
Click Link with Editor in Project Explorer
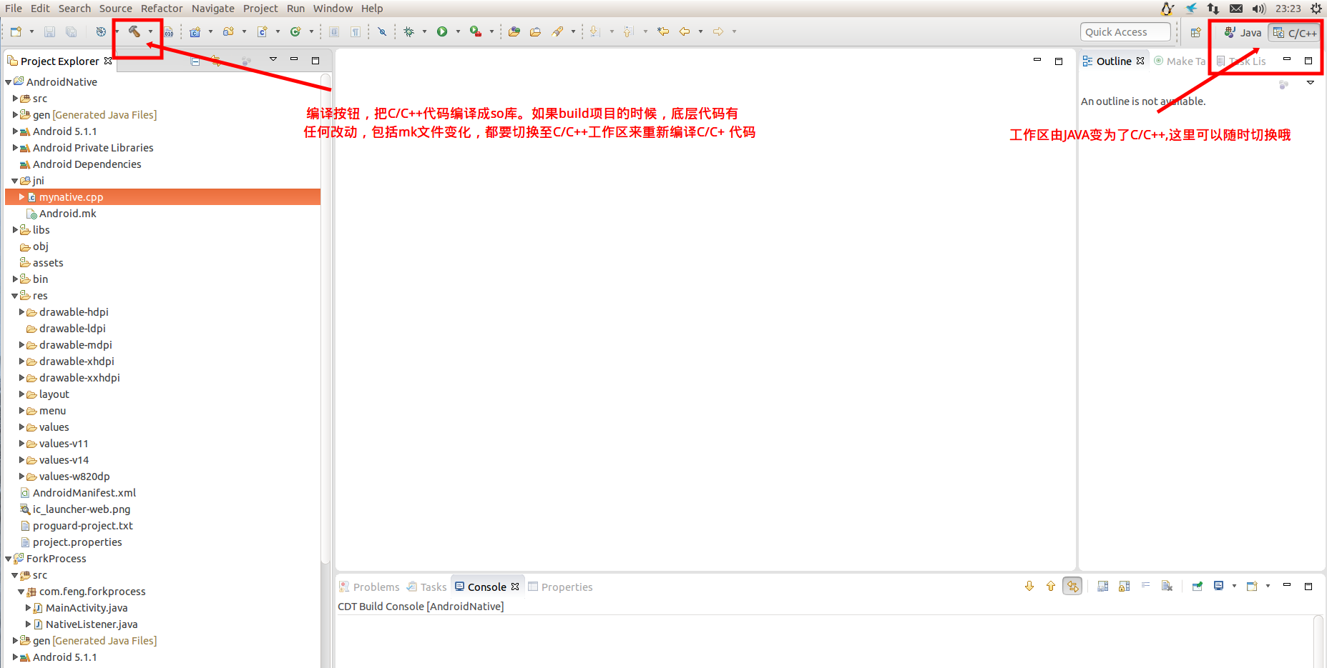(217, 61)
